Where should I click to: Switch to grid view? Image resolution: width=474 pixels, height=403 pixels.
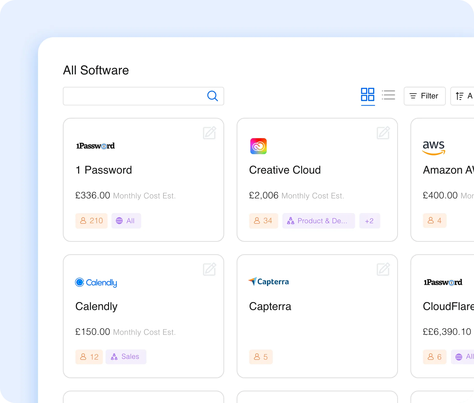click(x=368, y=95)
